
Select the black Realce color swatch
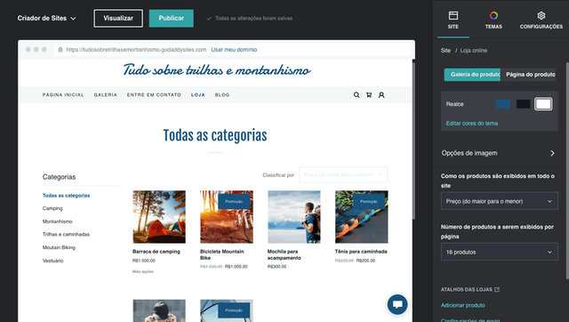click(x=524, y=104)
